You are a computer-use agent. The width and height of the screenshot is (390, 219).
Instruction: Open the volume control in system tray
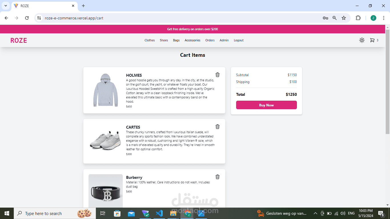(343, 213)
